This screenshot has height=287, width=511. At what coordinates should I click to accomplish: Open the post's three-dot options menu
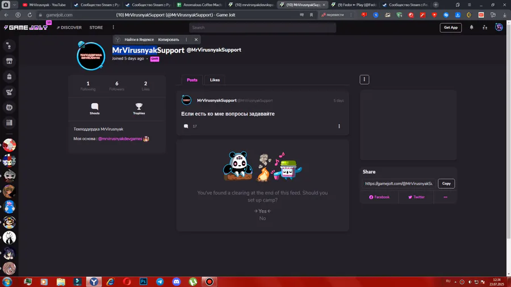pyautogui.click(x=339, y=126)
